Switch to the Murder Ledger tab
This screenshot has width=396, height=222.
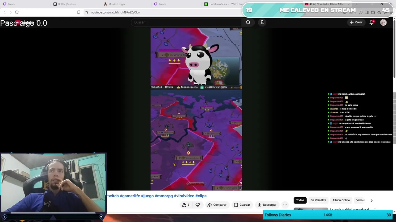tap(126, 4)
